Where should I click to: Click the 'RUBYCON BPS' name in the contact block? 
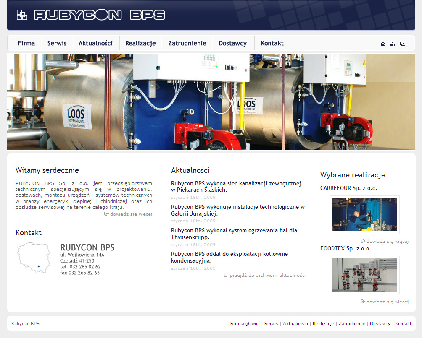[x=87, y=247]
